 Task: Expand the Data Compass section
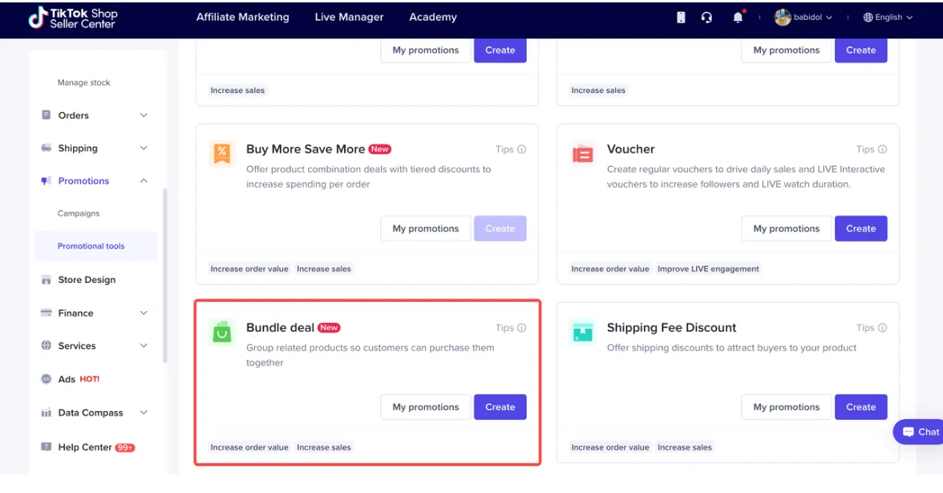95,413
